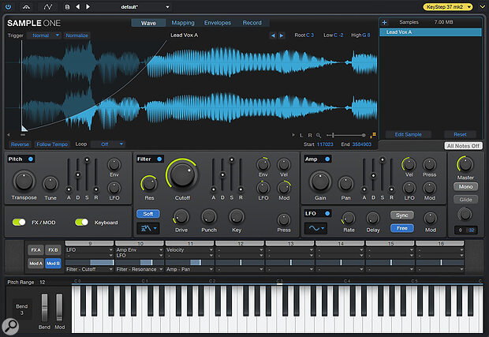Switch to the Envelopes tab
Viewport: 489px width, 337px height.
click(x=218, y=23)
